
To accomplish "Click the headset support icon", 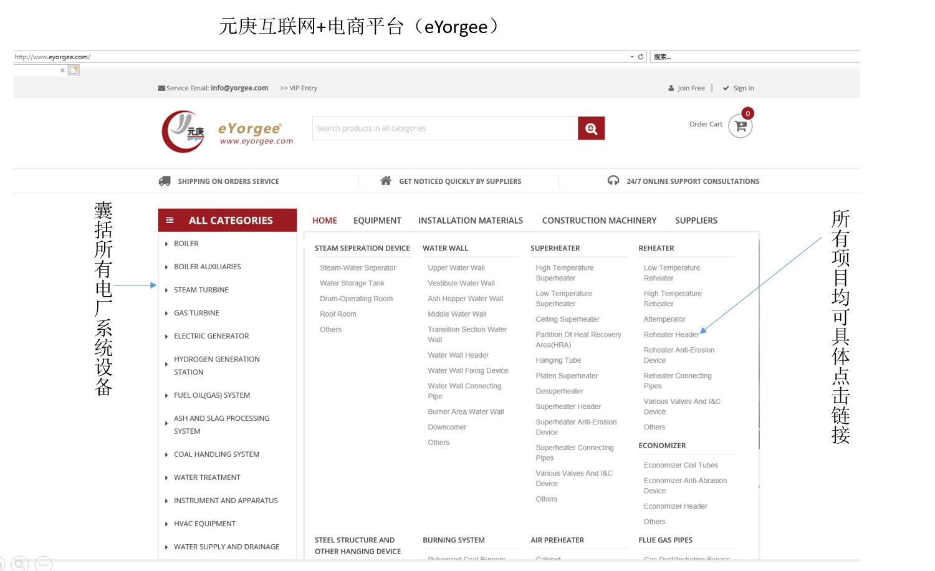I will tap(613, 181).
